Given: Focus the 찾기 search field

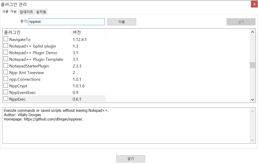Looking at the screenshot, I should [x=67, y=22].
